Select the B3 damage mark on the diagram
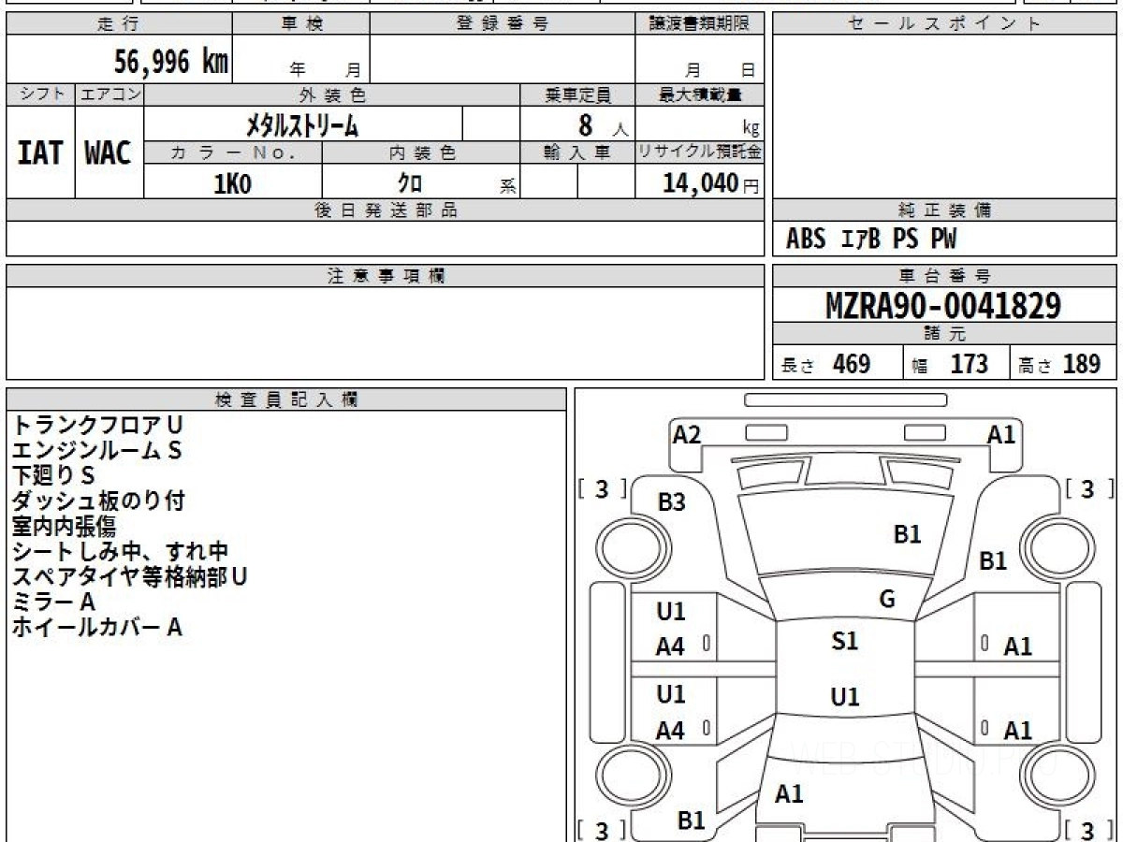Image resolution: width=1123 pixels, height=842 pixels. [x=671, y=502]
